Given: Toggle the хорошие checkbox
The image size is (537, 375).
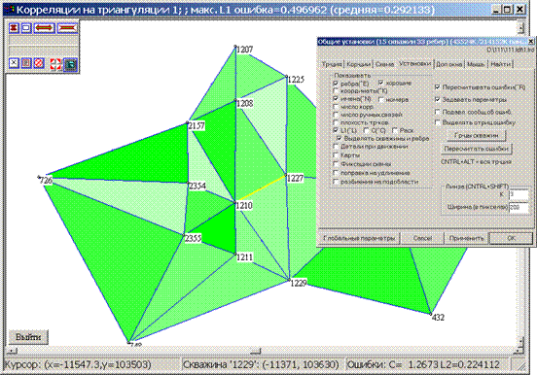Looking at the screenshot, I should click(x=381, y=84).
